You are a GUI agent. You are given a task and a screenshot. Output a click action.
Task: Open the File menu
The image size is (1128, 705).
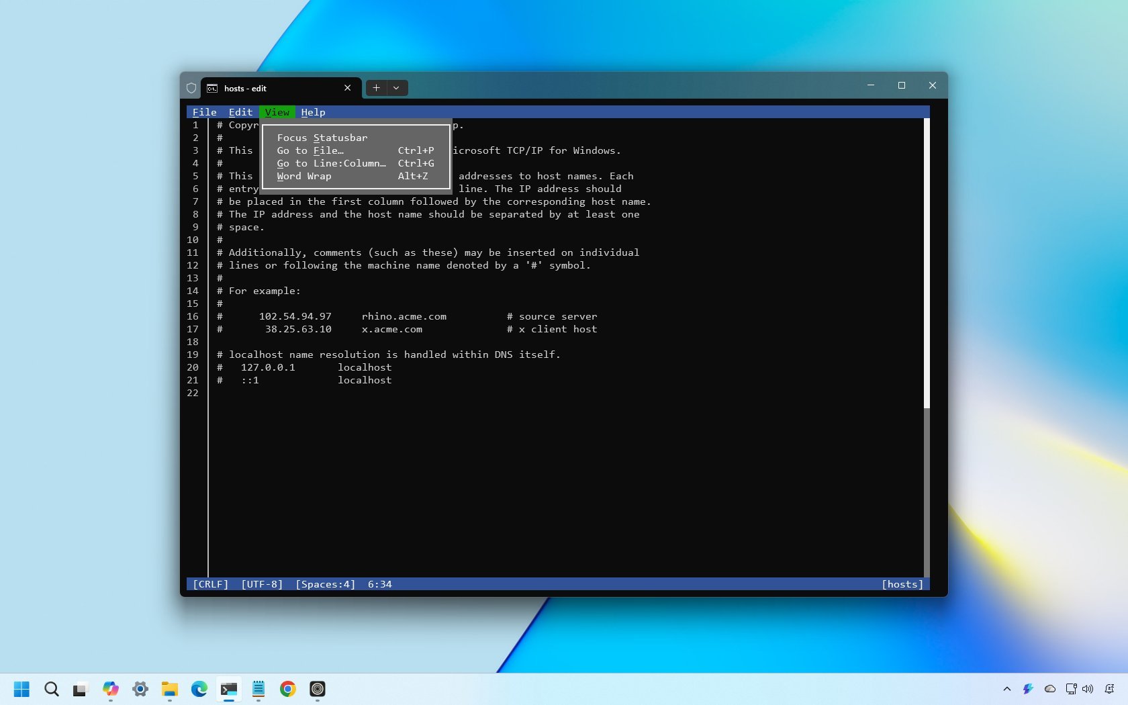[204, 112]
